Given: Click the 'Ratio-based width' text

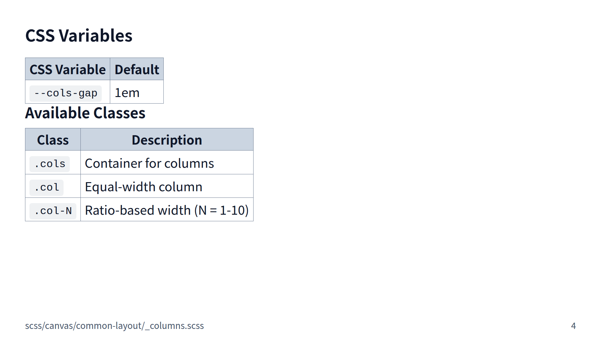Looking at the screenshot, I should coord(138,210).
